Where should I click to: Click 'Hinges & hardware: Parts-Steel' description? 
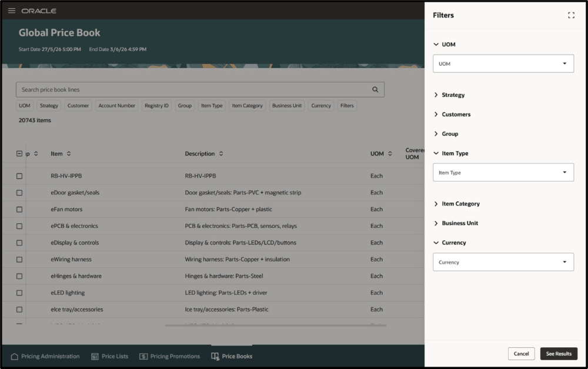[224, 276]
